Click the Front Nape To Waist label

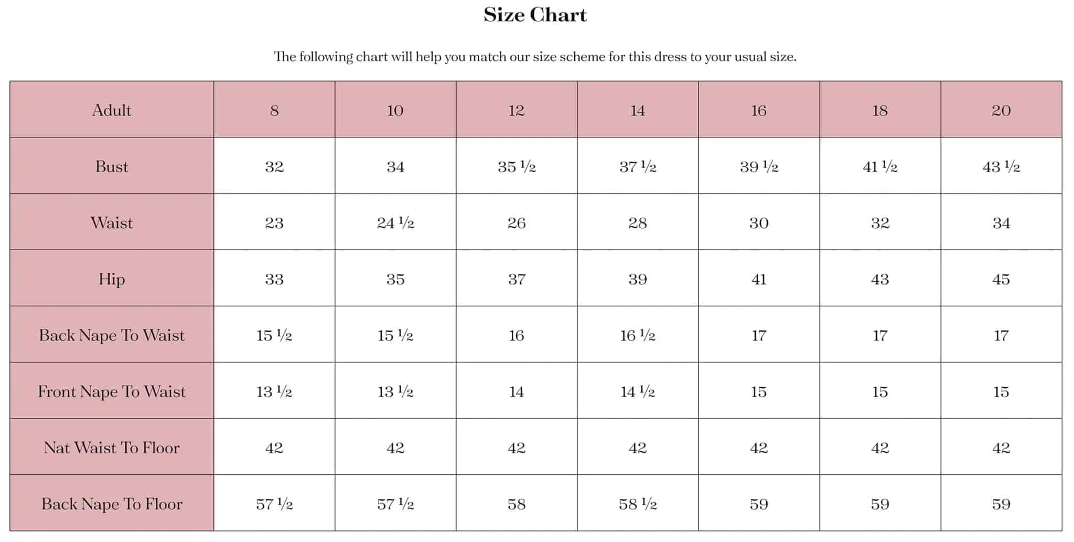[112, 391]
